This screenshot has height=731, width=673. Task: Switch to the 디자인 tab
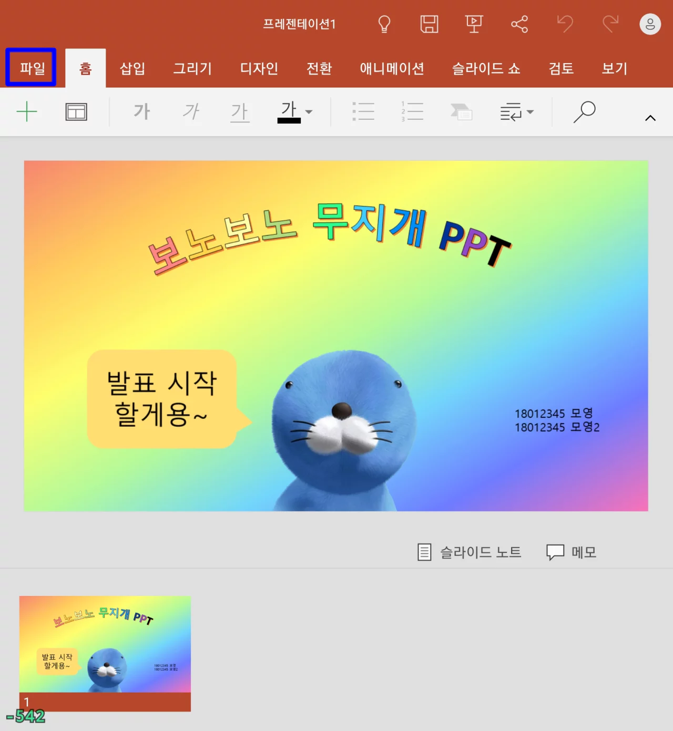tap(259, 68)
